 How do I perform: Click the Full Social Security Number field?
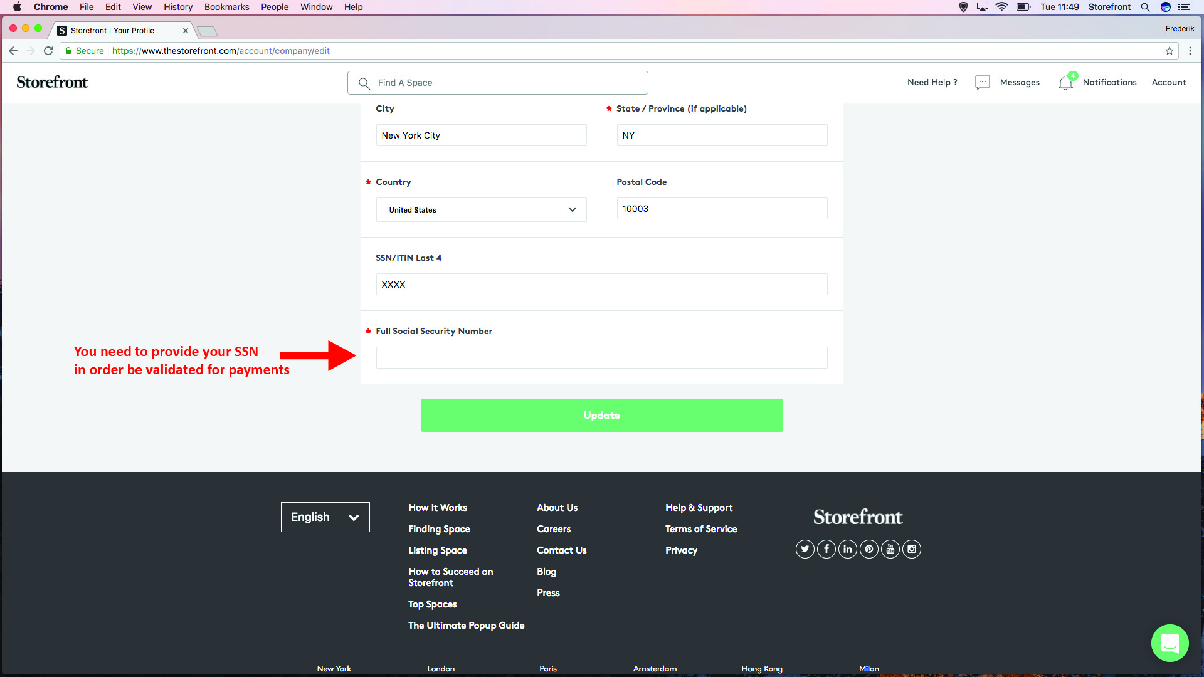click(601, 358)
